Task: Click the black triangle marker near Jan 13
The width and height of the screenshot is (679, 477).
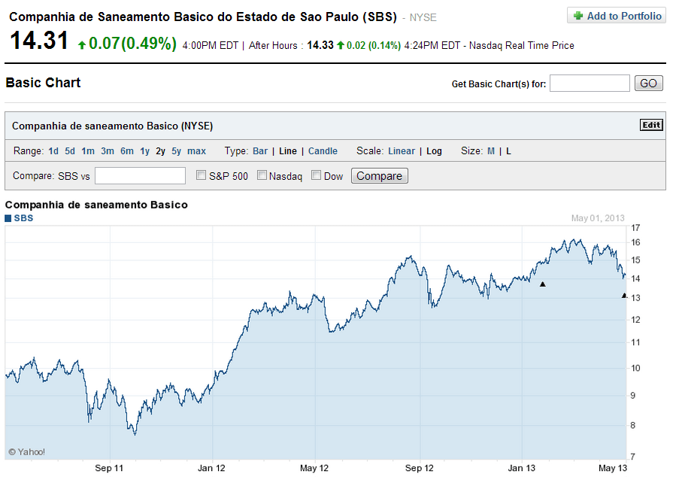Action: 543,284
